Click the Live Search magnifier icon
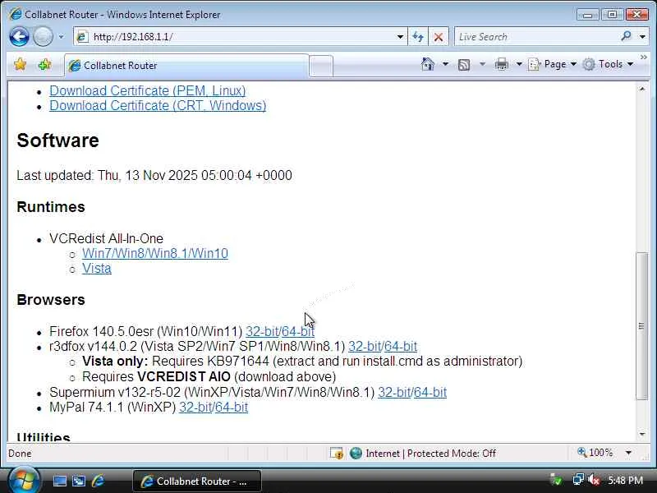Viewport: 657px width, 493px height. point(627,36)
